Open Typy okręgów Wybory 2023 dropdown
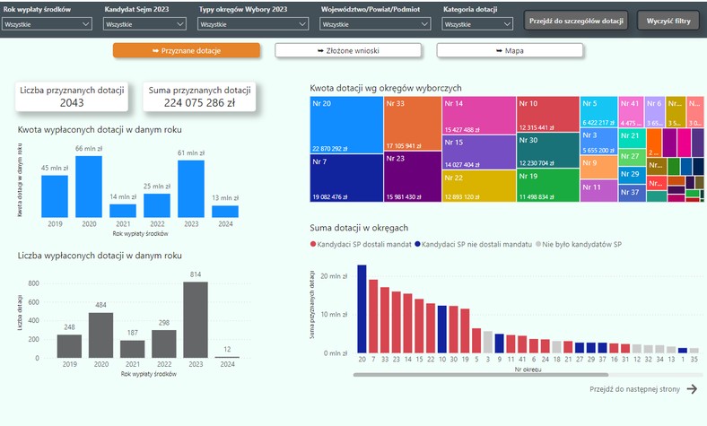 [x=253, y=24]
